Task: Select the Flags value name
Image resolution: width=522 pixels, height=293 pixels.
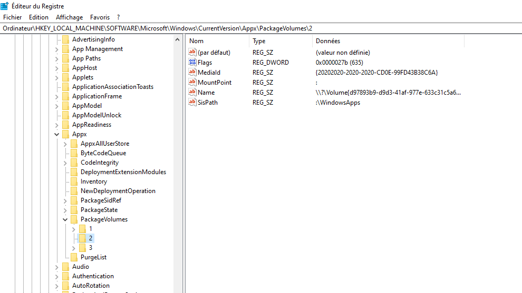Action: 205,63
